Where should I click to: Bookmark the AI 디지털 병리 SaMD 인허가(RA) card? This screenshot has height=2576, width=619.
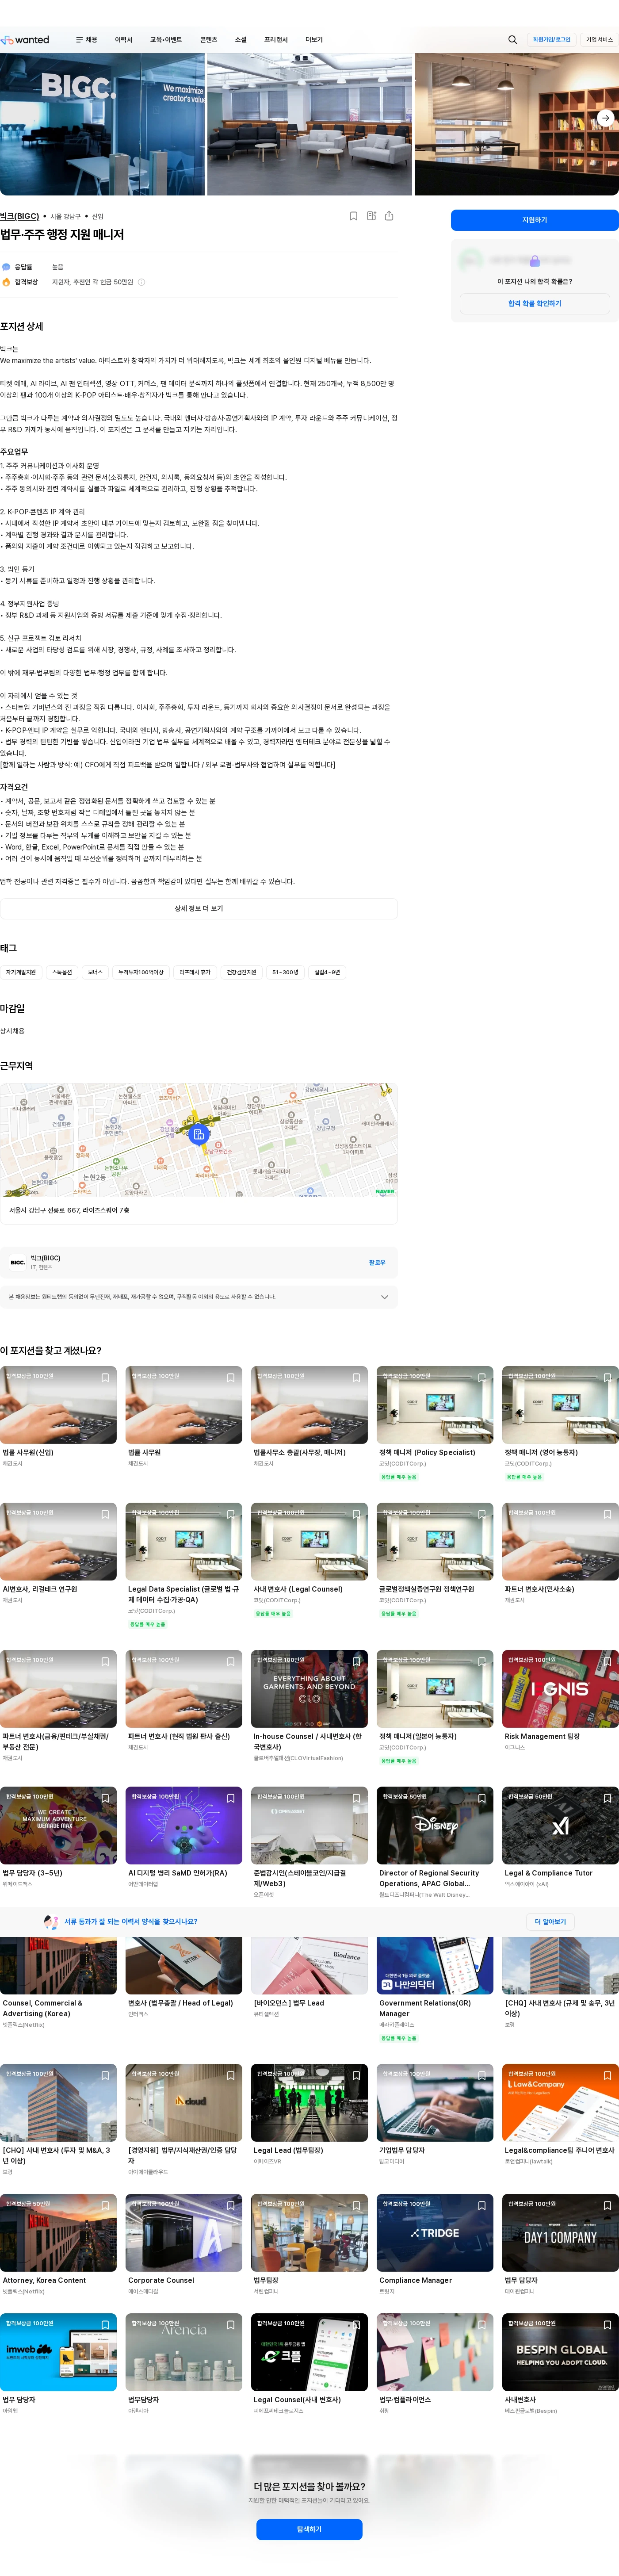(231, 1798)
